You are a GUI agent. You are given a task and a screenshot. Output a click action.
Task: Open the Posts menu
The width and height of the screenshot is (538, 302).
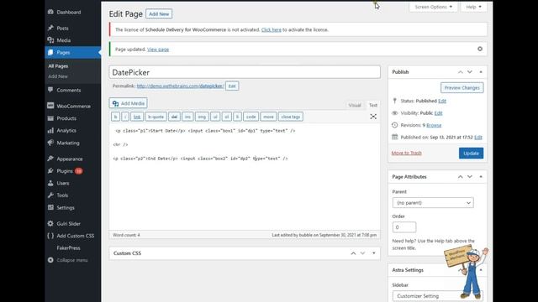62,28
